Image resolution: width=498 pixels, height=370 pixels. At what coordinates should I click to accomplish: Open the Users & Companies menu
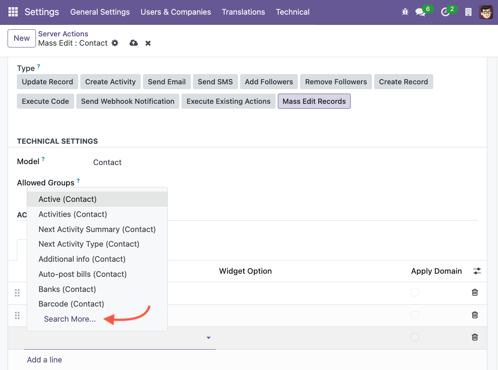click(x=176, y=12)
